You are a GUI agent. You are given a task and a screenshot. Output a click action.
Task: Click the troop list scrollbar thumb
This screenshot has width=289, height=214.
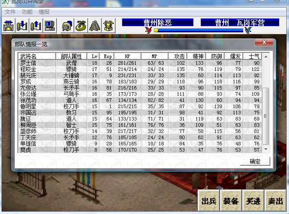coord(266,116)
